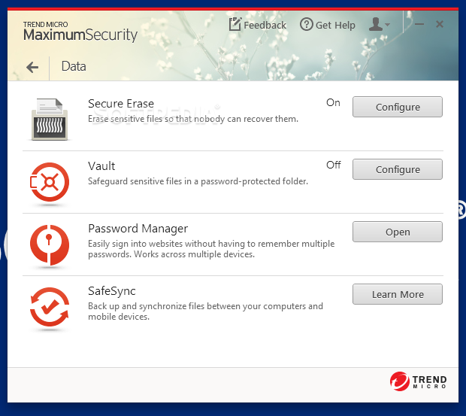
Task: Minimize the Maximum Security window
Action: click(x=419, y=24)
